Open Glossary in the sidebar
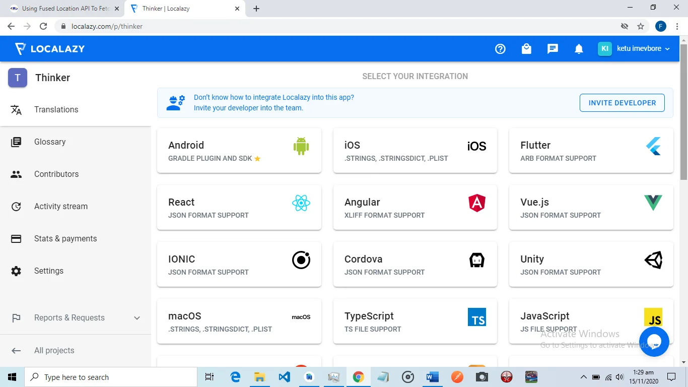 point(76,142)
